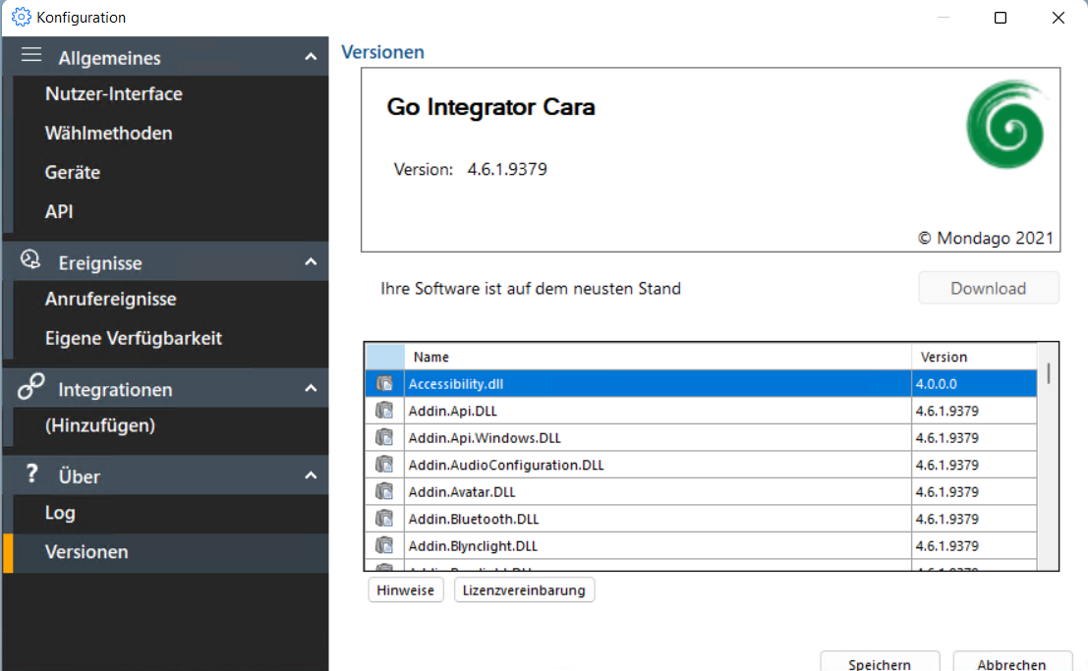The width and height of the screenshot is (1088, 671).
Task: Select the Addin.Avatar.DLL name
Action: tap(461, 492)
